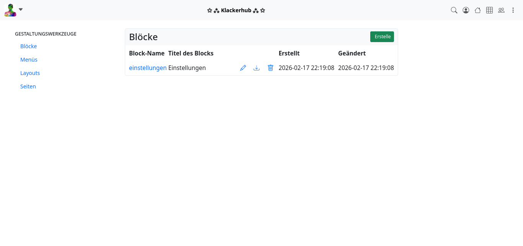Select Blöcke in the sidebar
This screenshot has height=246, width=523.
pyautogui.click(x=28, y=46)
